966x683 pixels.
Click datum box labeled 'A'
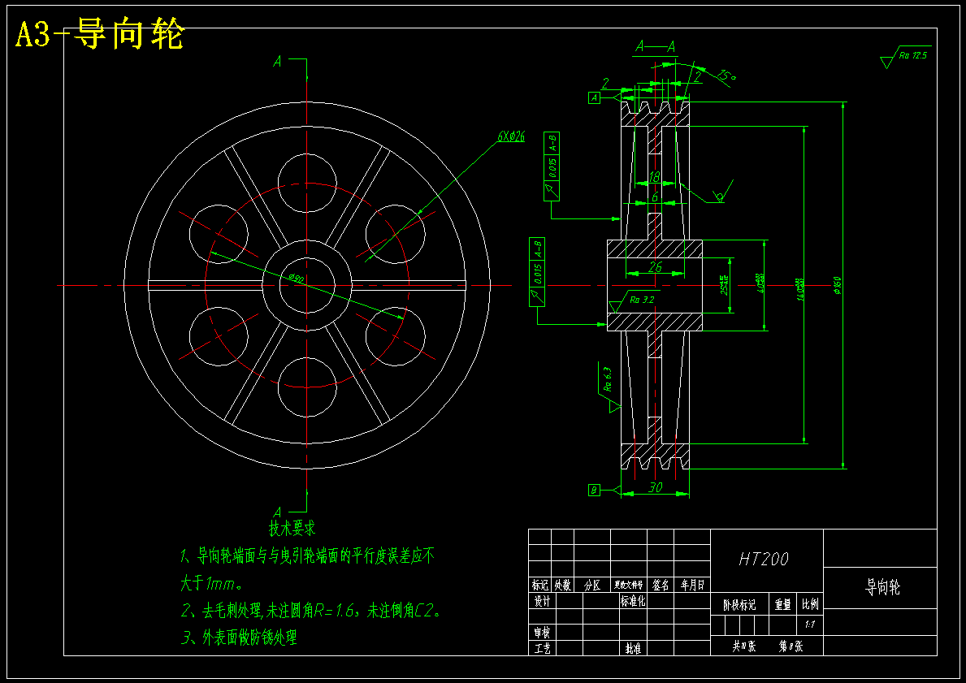pyautogui.click(x=594, y=97)
